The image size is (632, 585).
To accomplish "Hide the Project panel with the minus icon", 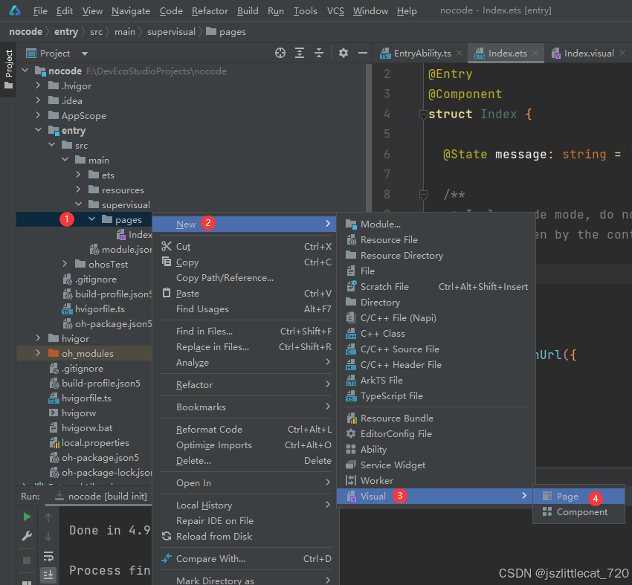I will coord(362,53).
